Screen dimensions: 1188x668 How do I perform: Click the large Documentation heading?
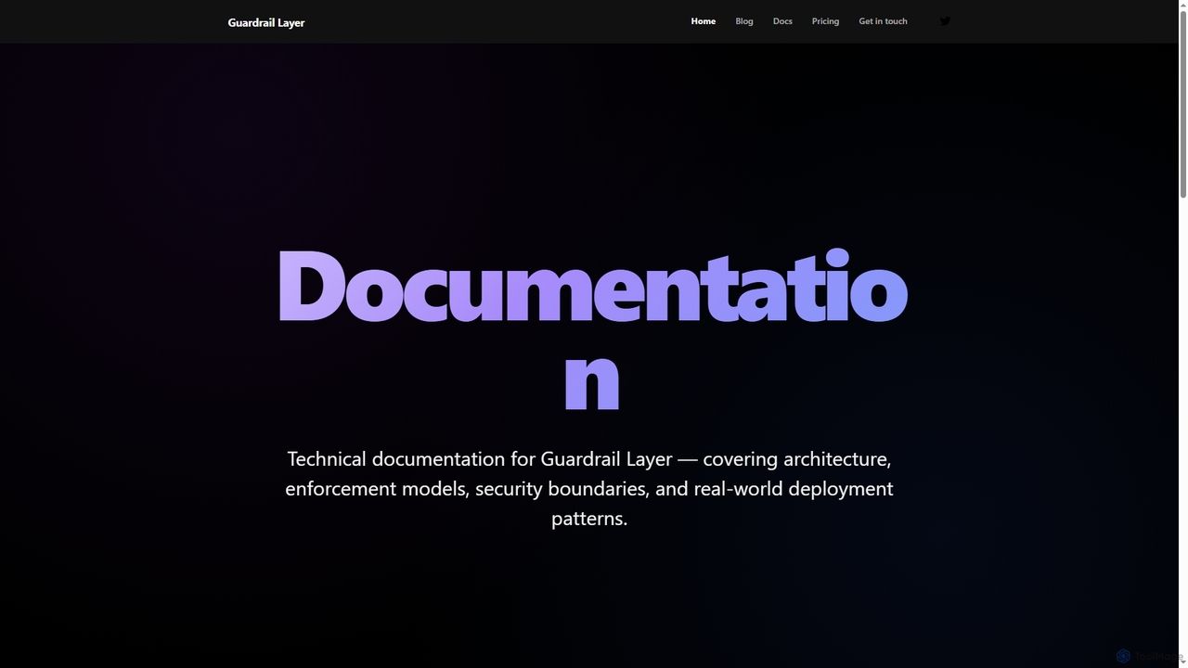[591, 329]
